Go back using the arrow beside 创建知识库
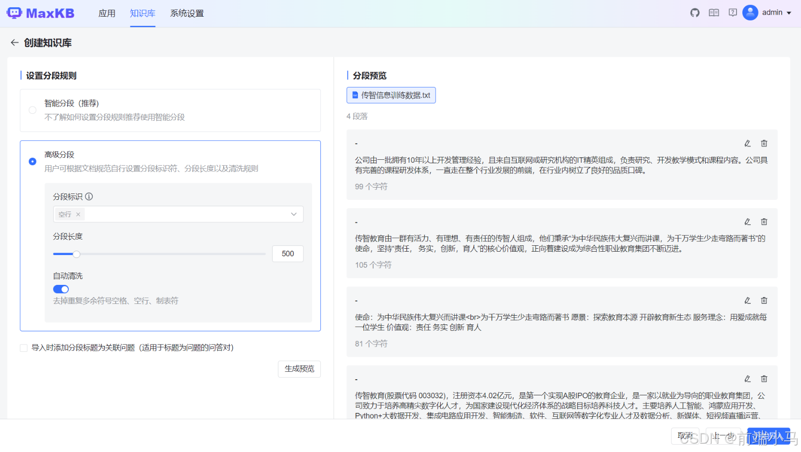This screenshot has height=452, width=801. point(15,43)
